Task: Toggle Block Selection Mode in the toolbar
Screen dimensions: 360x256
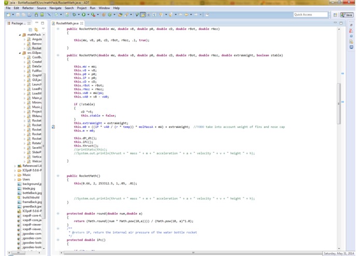Action: [149, 15]
